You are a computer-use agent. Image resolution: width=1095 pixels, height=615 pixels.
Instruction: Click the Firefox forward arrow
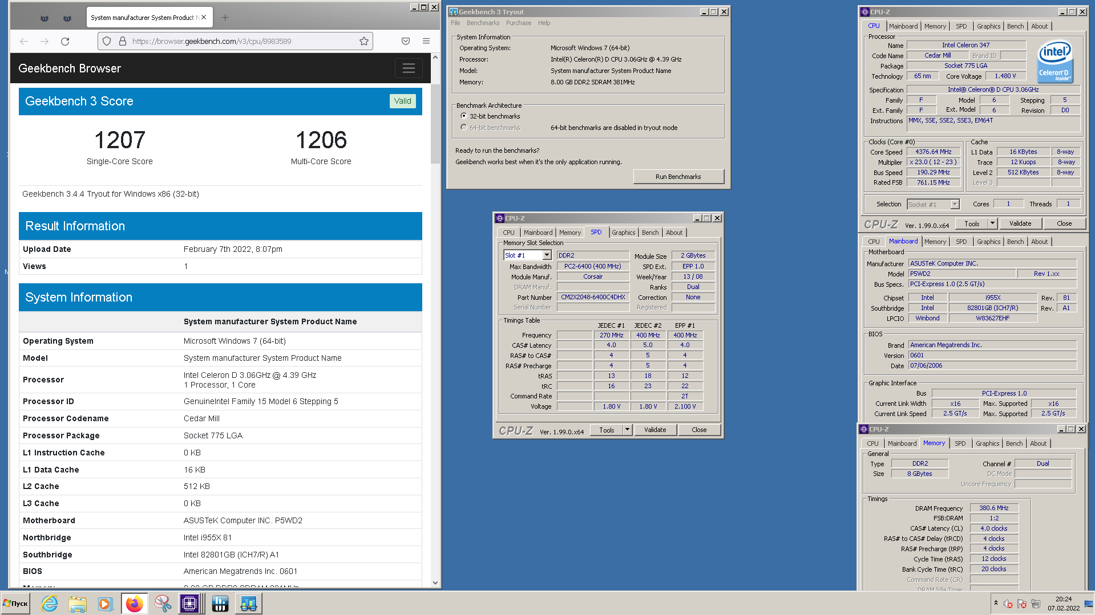45,41
